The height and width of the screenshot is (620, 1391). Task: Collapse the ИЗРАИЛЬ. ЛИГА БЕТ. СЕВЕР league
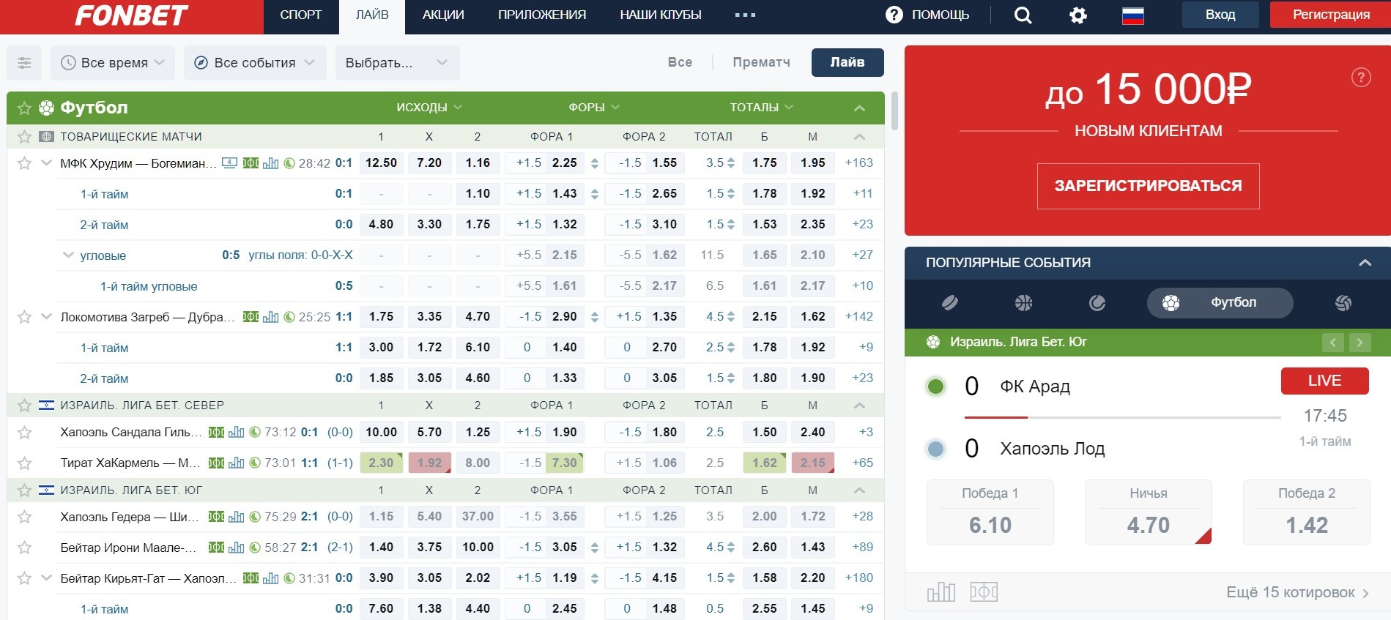pos(859,405)
